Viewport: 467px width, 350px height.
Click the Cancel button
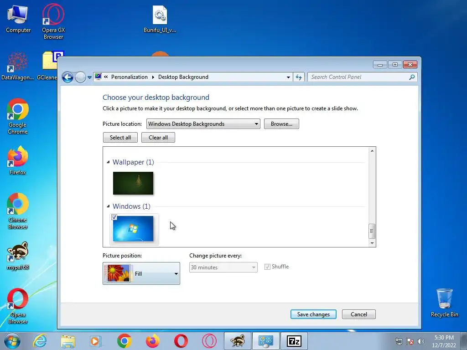click(x=359, y=314)
